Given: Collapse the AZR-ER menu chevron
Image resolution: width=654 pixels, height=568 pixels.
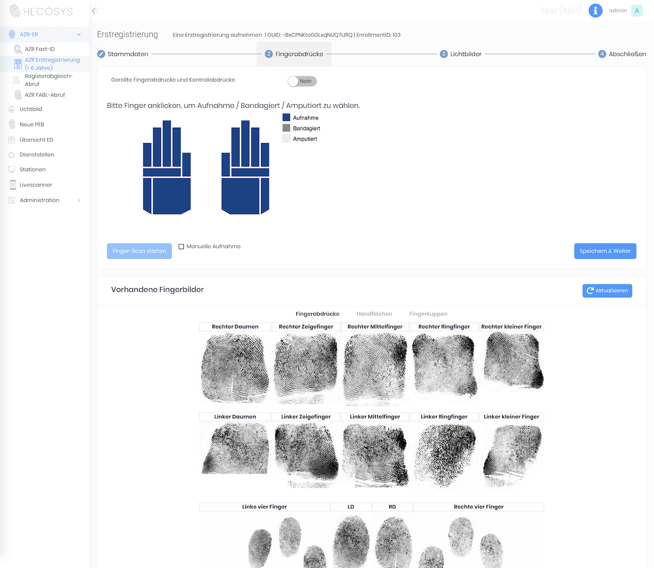Looking at the screenshot, I should pyautogui.click(x=79, y=35).
